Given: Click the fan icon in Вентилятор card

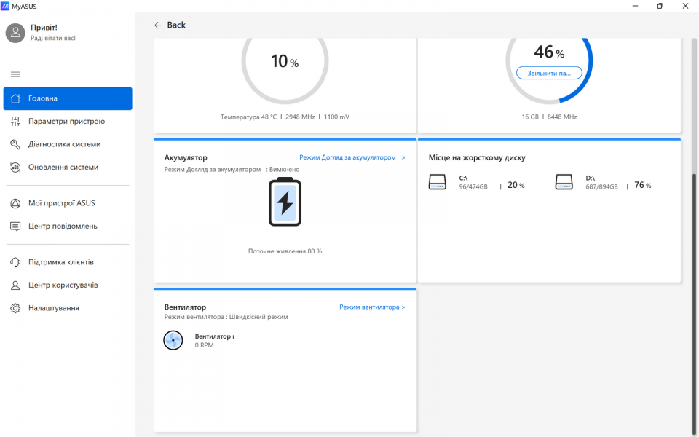Looking at the screenshot, I should tap(173, 340).
